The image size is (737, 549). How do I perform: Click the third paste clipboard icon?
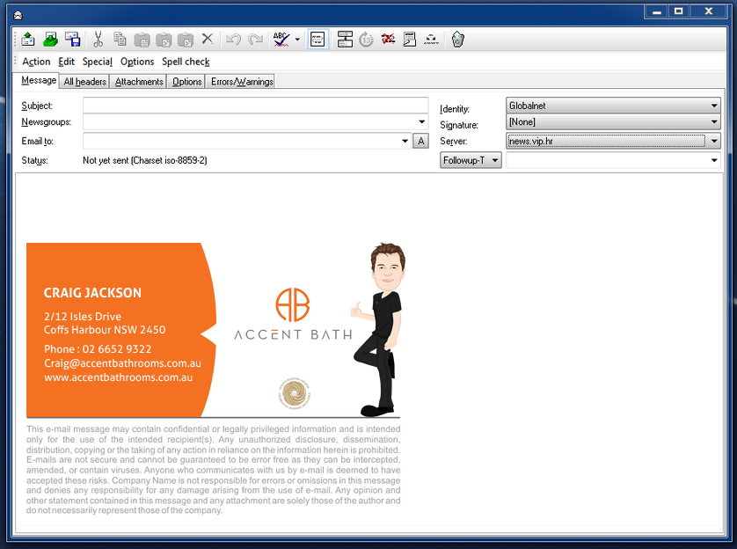(x=186, y=40)
